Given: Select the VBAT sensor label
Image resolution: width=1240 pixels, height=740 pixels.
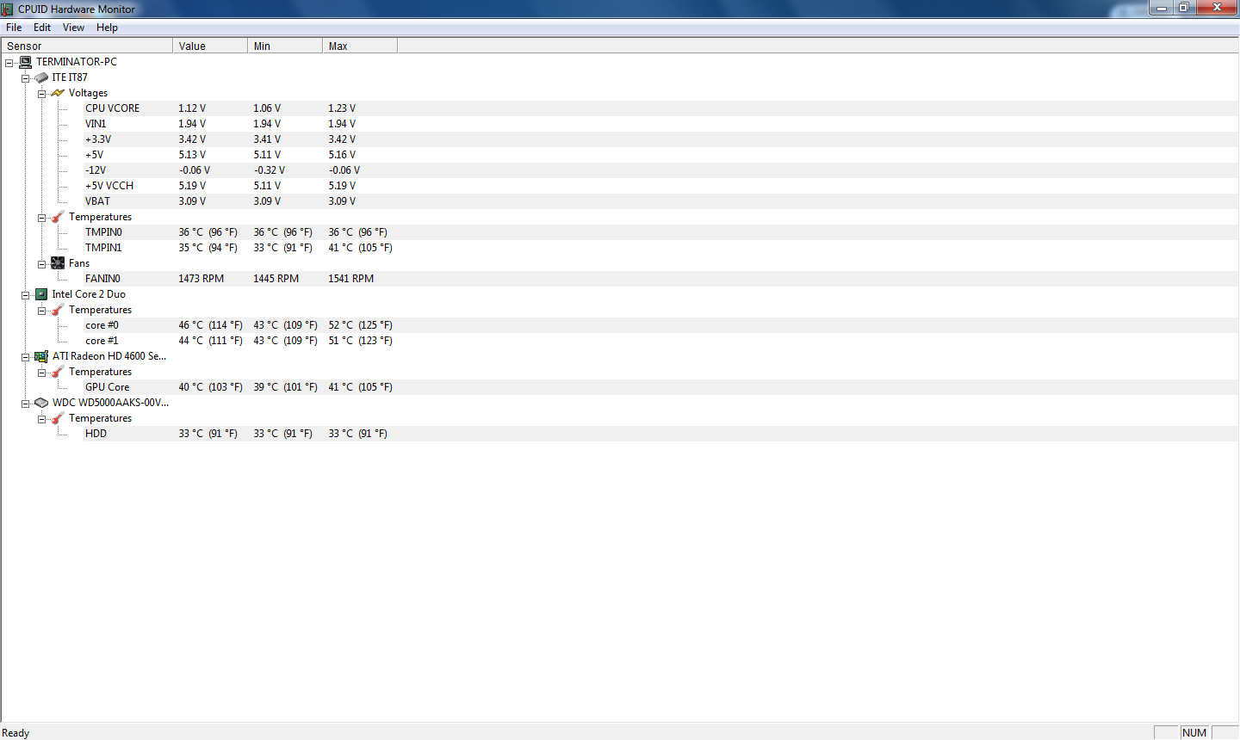Looking at the screenshot, I should [97, 201].
